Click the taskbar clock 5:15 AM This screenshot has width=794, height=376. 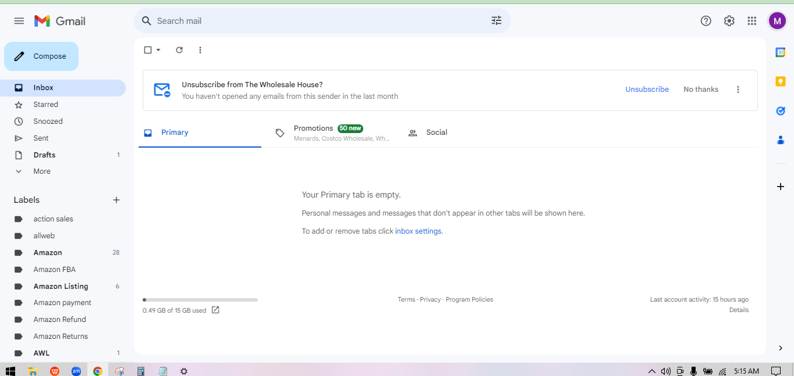coord(746,371)
